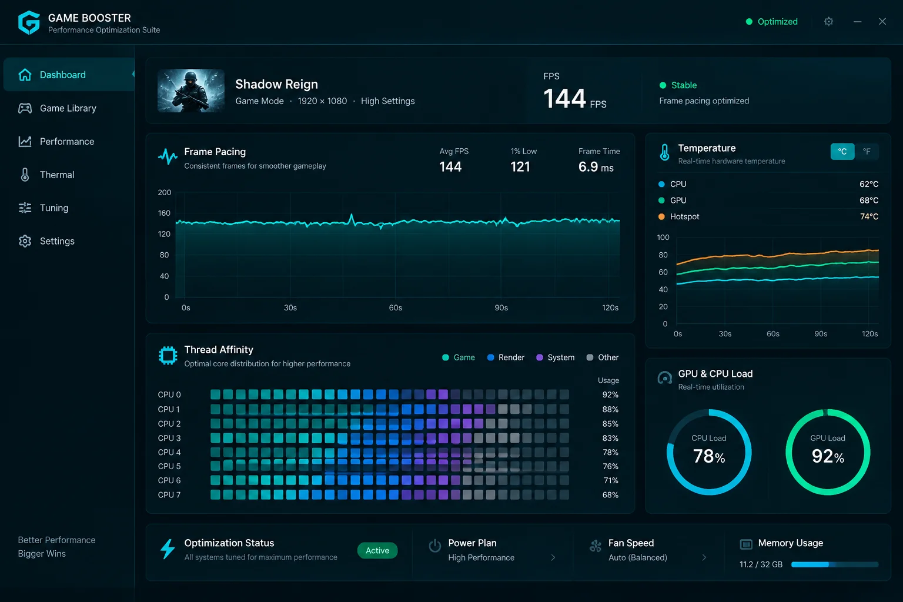The image size is (903, 602).
Task: Switch temperature unit to °F
Action: (x=867, y=152)
